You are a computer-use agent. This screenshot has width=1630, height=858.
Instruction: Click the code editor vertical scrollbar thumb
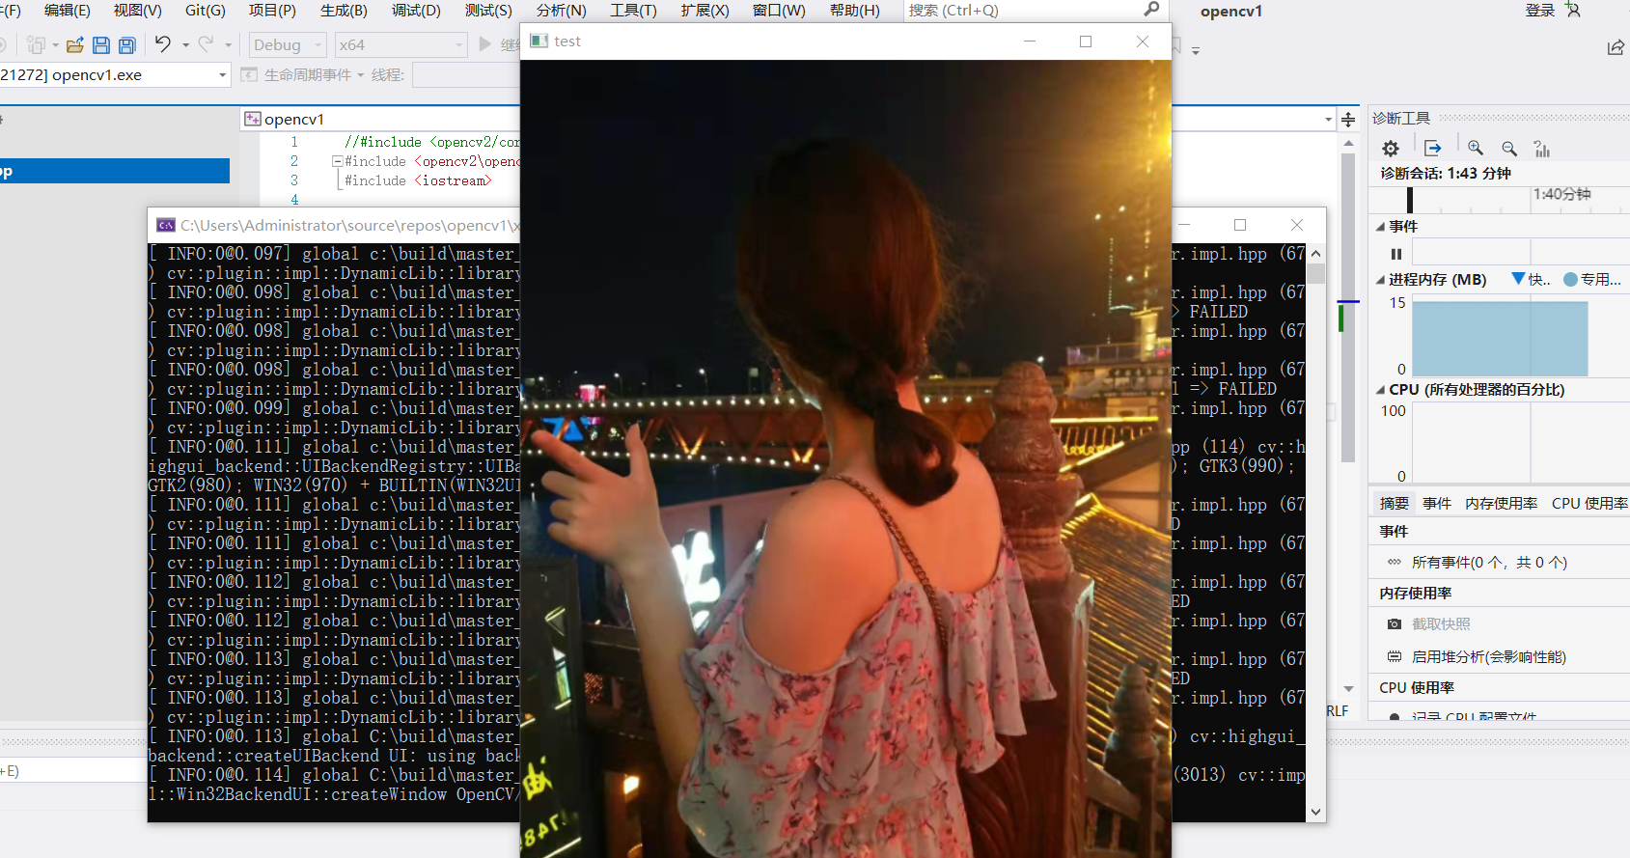tap(1348, 309)
